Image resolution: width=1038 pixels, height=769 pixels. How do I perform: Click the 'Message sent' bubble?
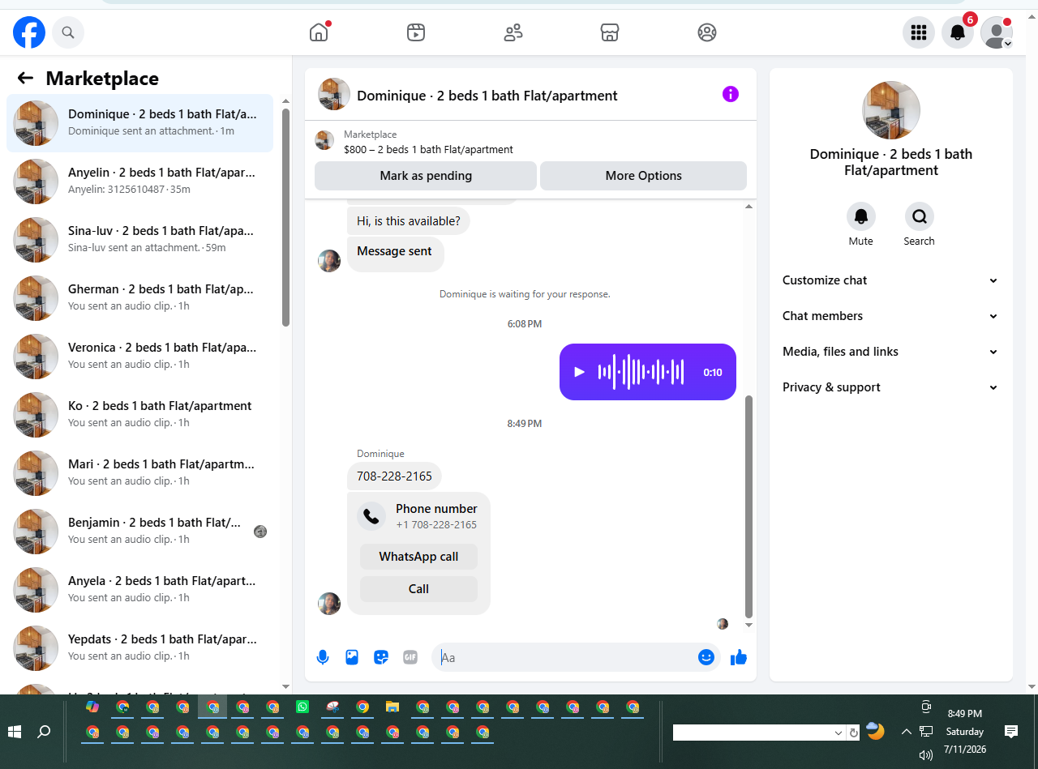[395, 254]
